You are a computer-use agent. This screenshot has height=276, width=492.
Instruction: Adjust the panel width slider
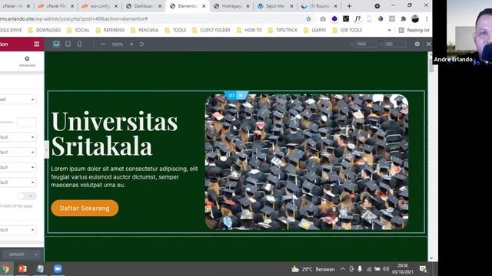7,123
